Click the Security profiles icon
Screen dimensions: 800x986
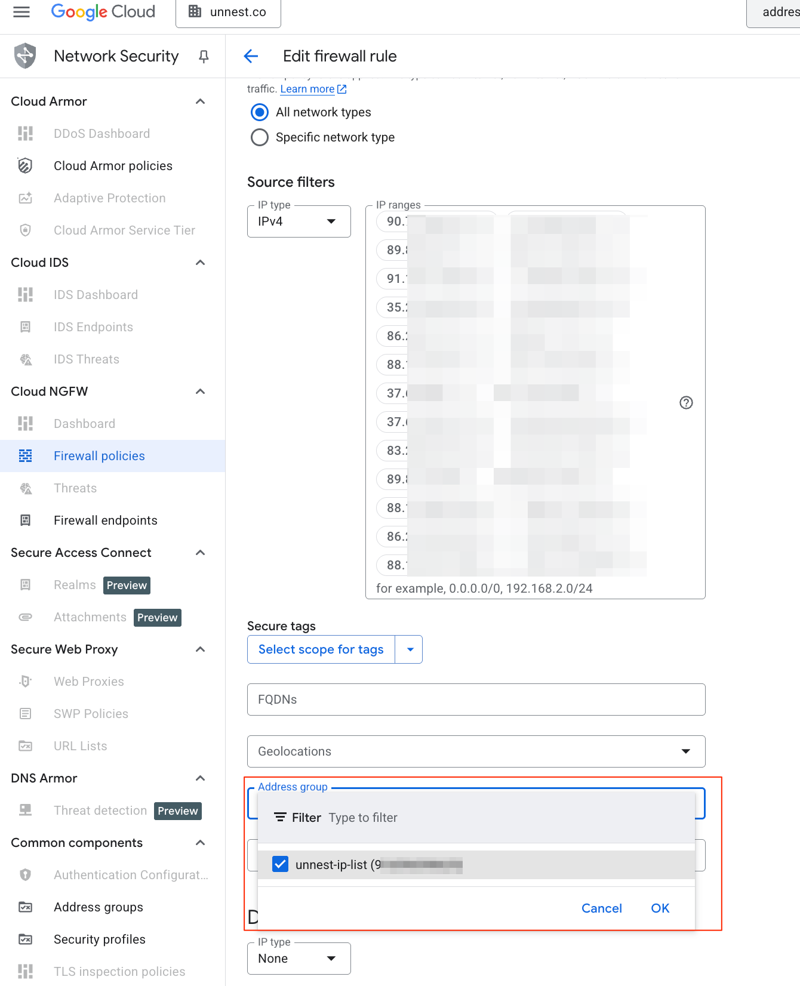click(25, 939)
